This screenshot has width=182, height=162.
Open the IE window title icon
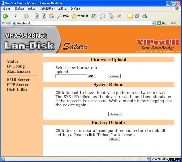click(3, 3)
